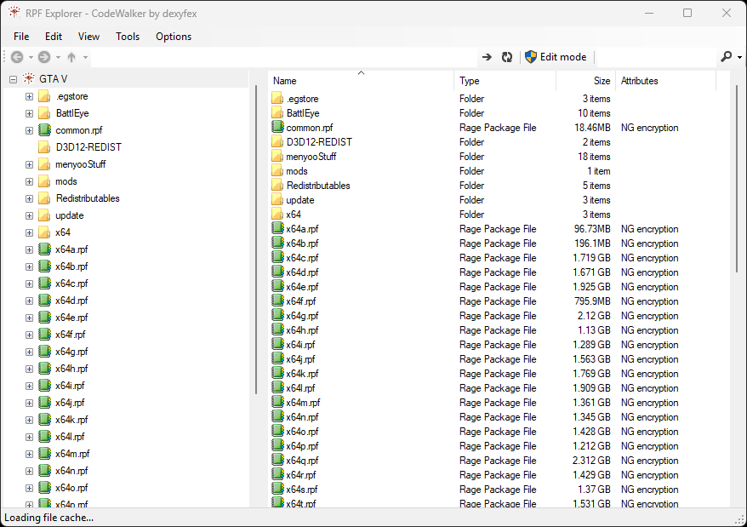
Task: Click the tree panel vertical scrollbar
Action: click(256, 239)
